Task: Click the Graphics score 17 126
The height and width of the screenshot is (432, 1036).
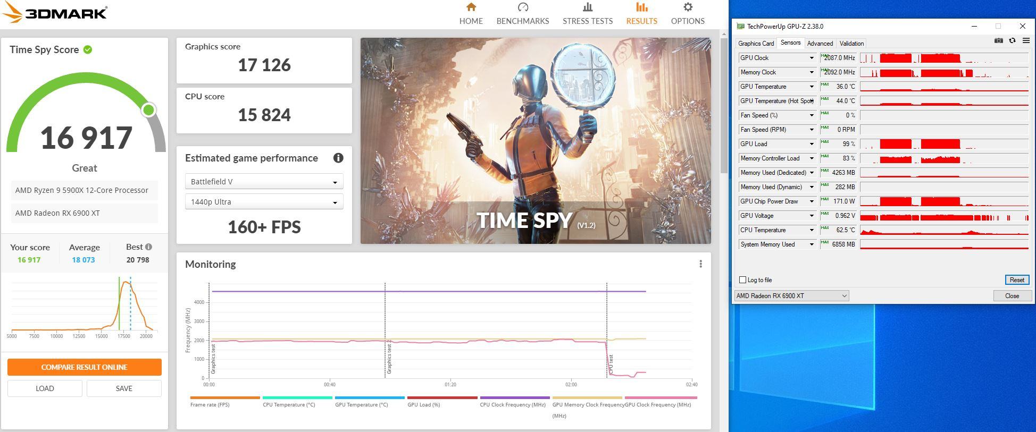Action: [264, 65]
